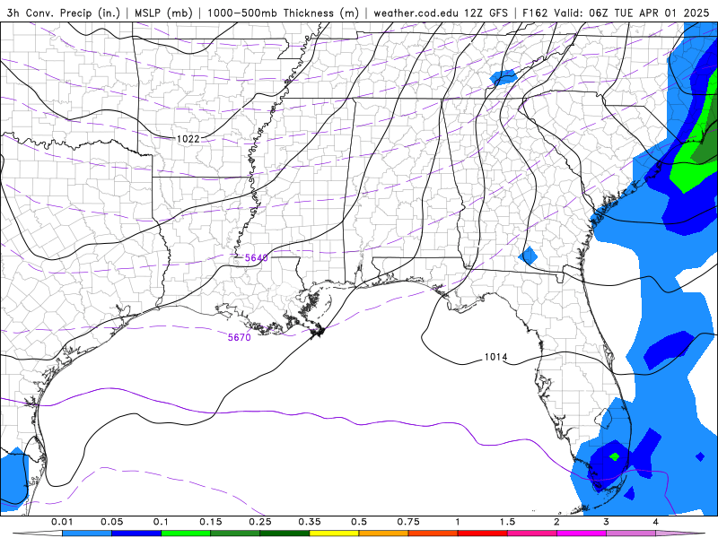This screenshot has height=538, width=718.
Task: Click the 5640 thickness contour label
Action: (x=256, y=258)
